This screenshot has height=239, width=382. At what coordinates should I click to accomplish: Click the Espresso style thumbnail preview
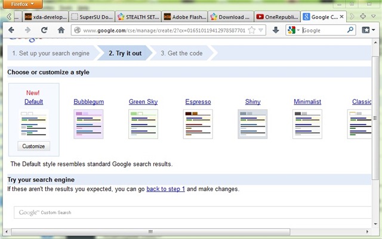[198, 124]
